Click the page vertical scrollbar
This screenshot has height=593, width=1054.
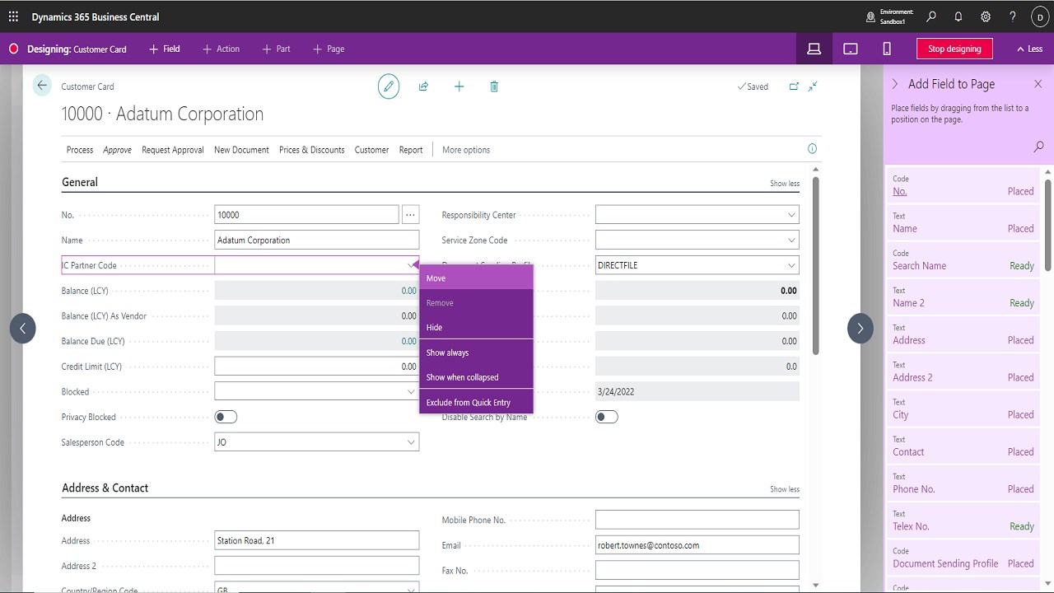(x=816, y=266)
